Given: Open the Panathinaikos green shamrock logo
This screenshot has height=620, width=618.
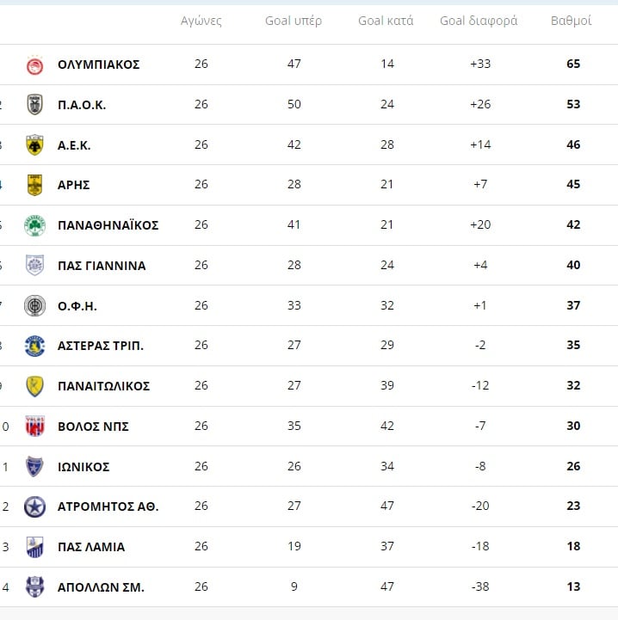Looking at the screenshot, I should pyautogui.click(x=34, y=225).
